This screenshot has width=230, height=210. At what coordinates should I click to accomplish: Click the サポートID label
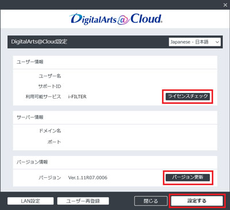49,87
